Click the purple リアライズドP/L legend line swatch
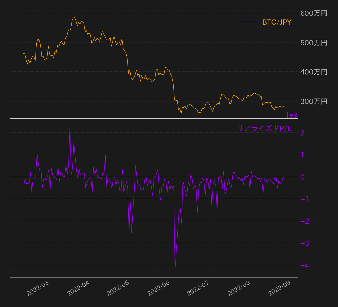This screenshot has height=307, width=338. point(224,128)
